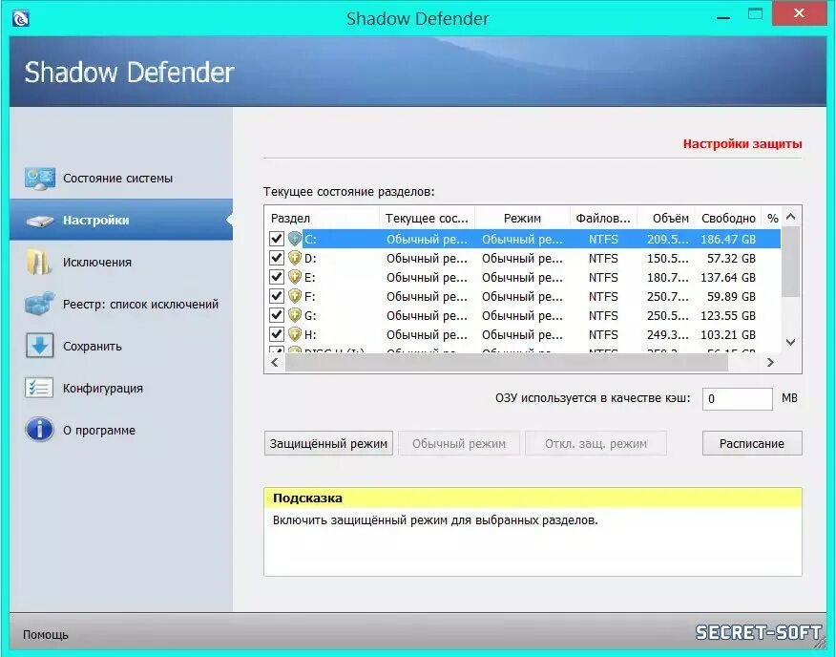Open Конфигурация section
836x657 pixels.
click(x=121, y=388)
